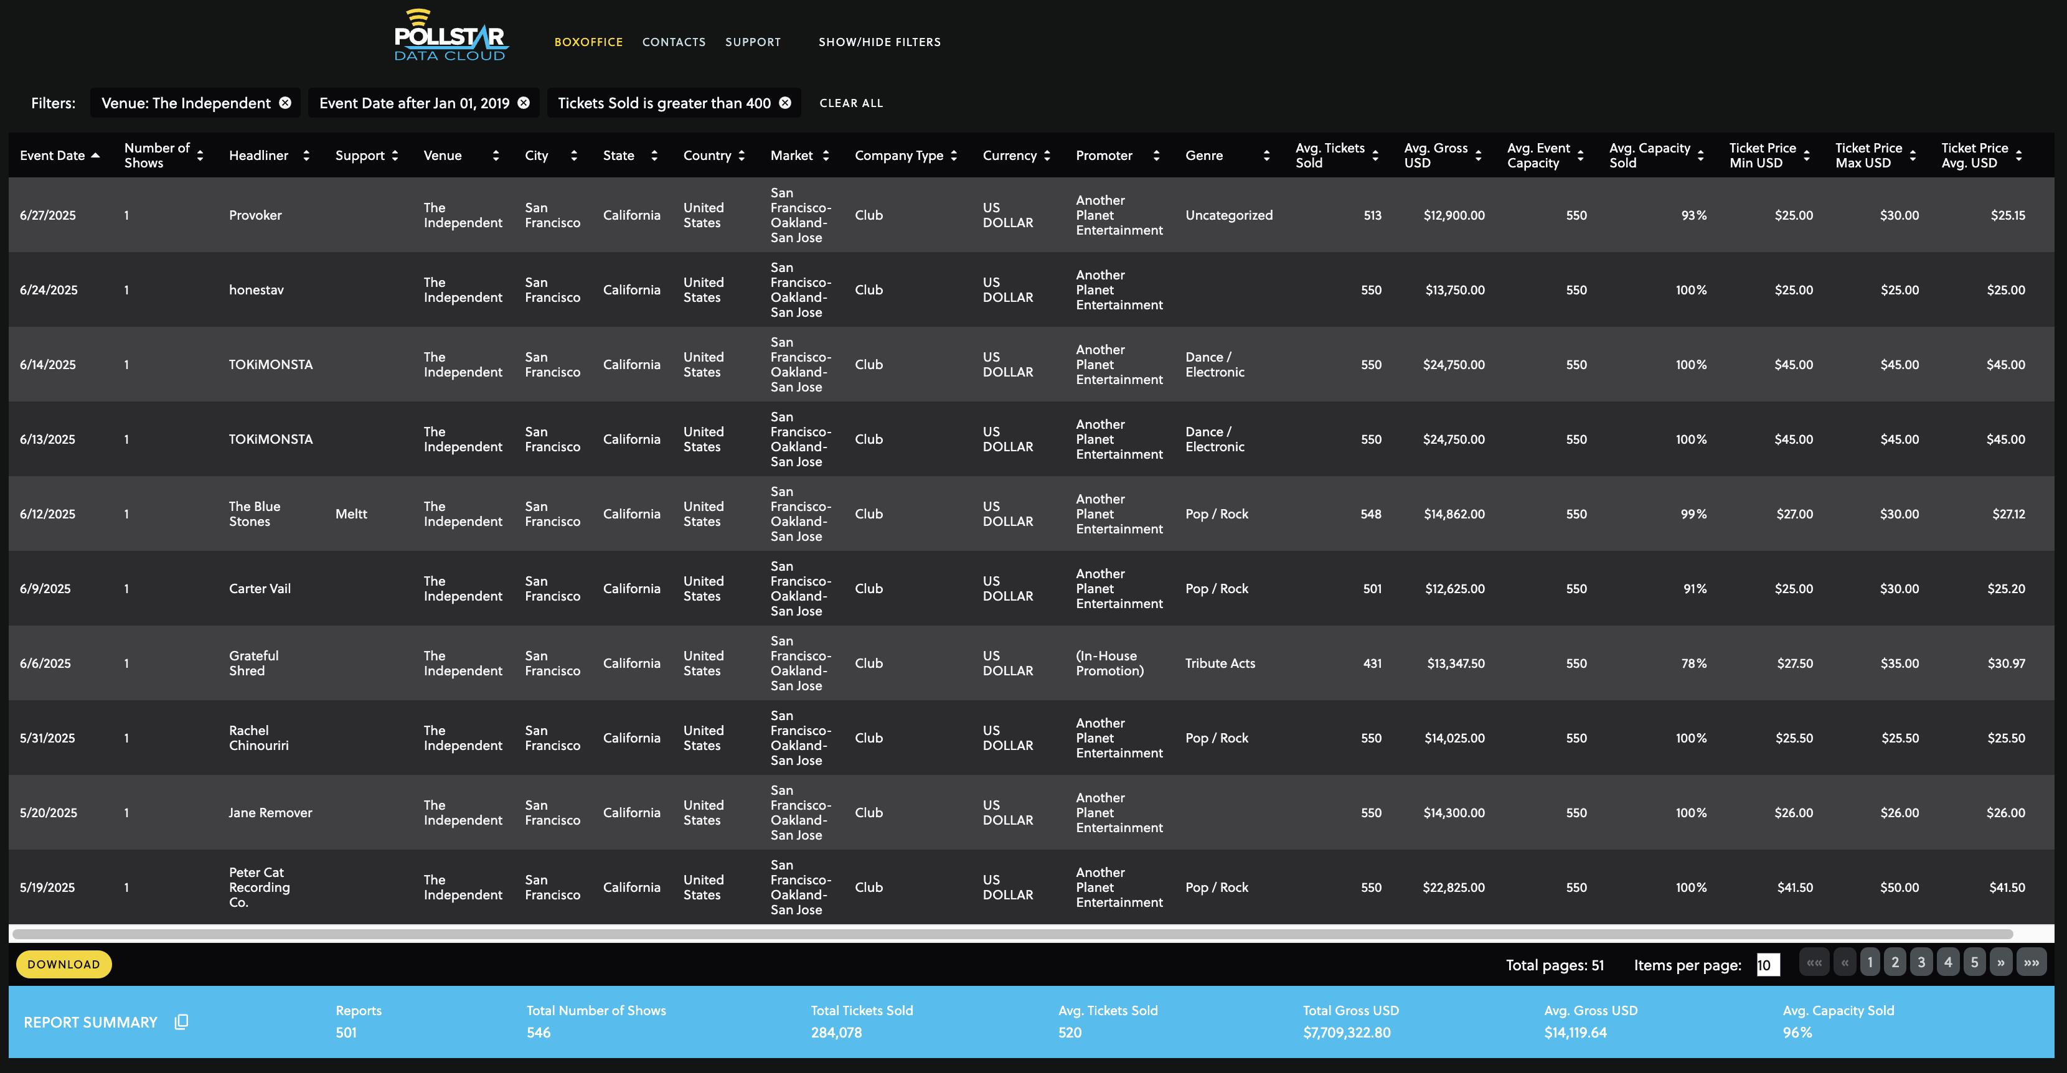
Task: Click the Pollstar Data Cloud logo
Action: coord(451,36)
